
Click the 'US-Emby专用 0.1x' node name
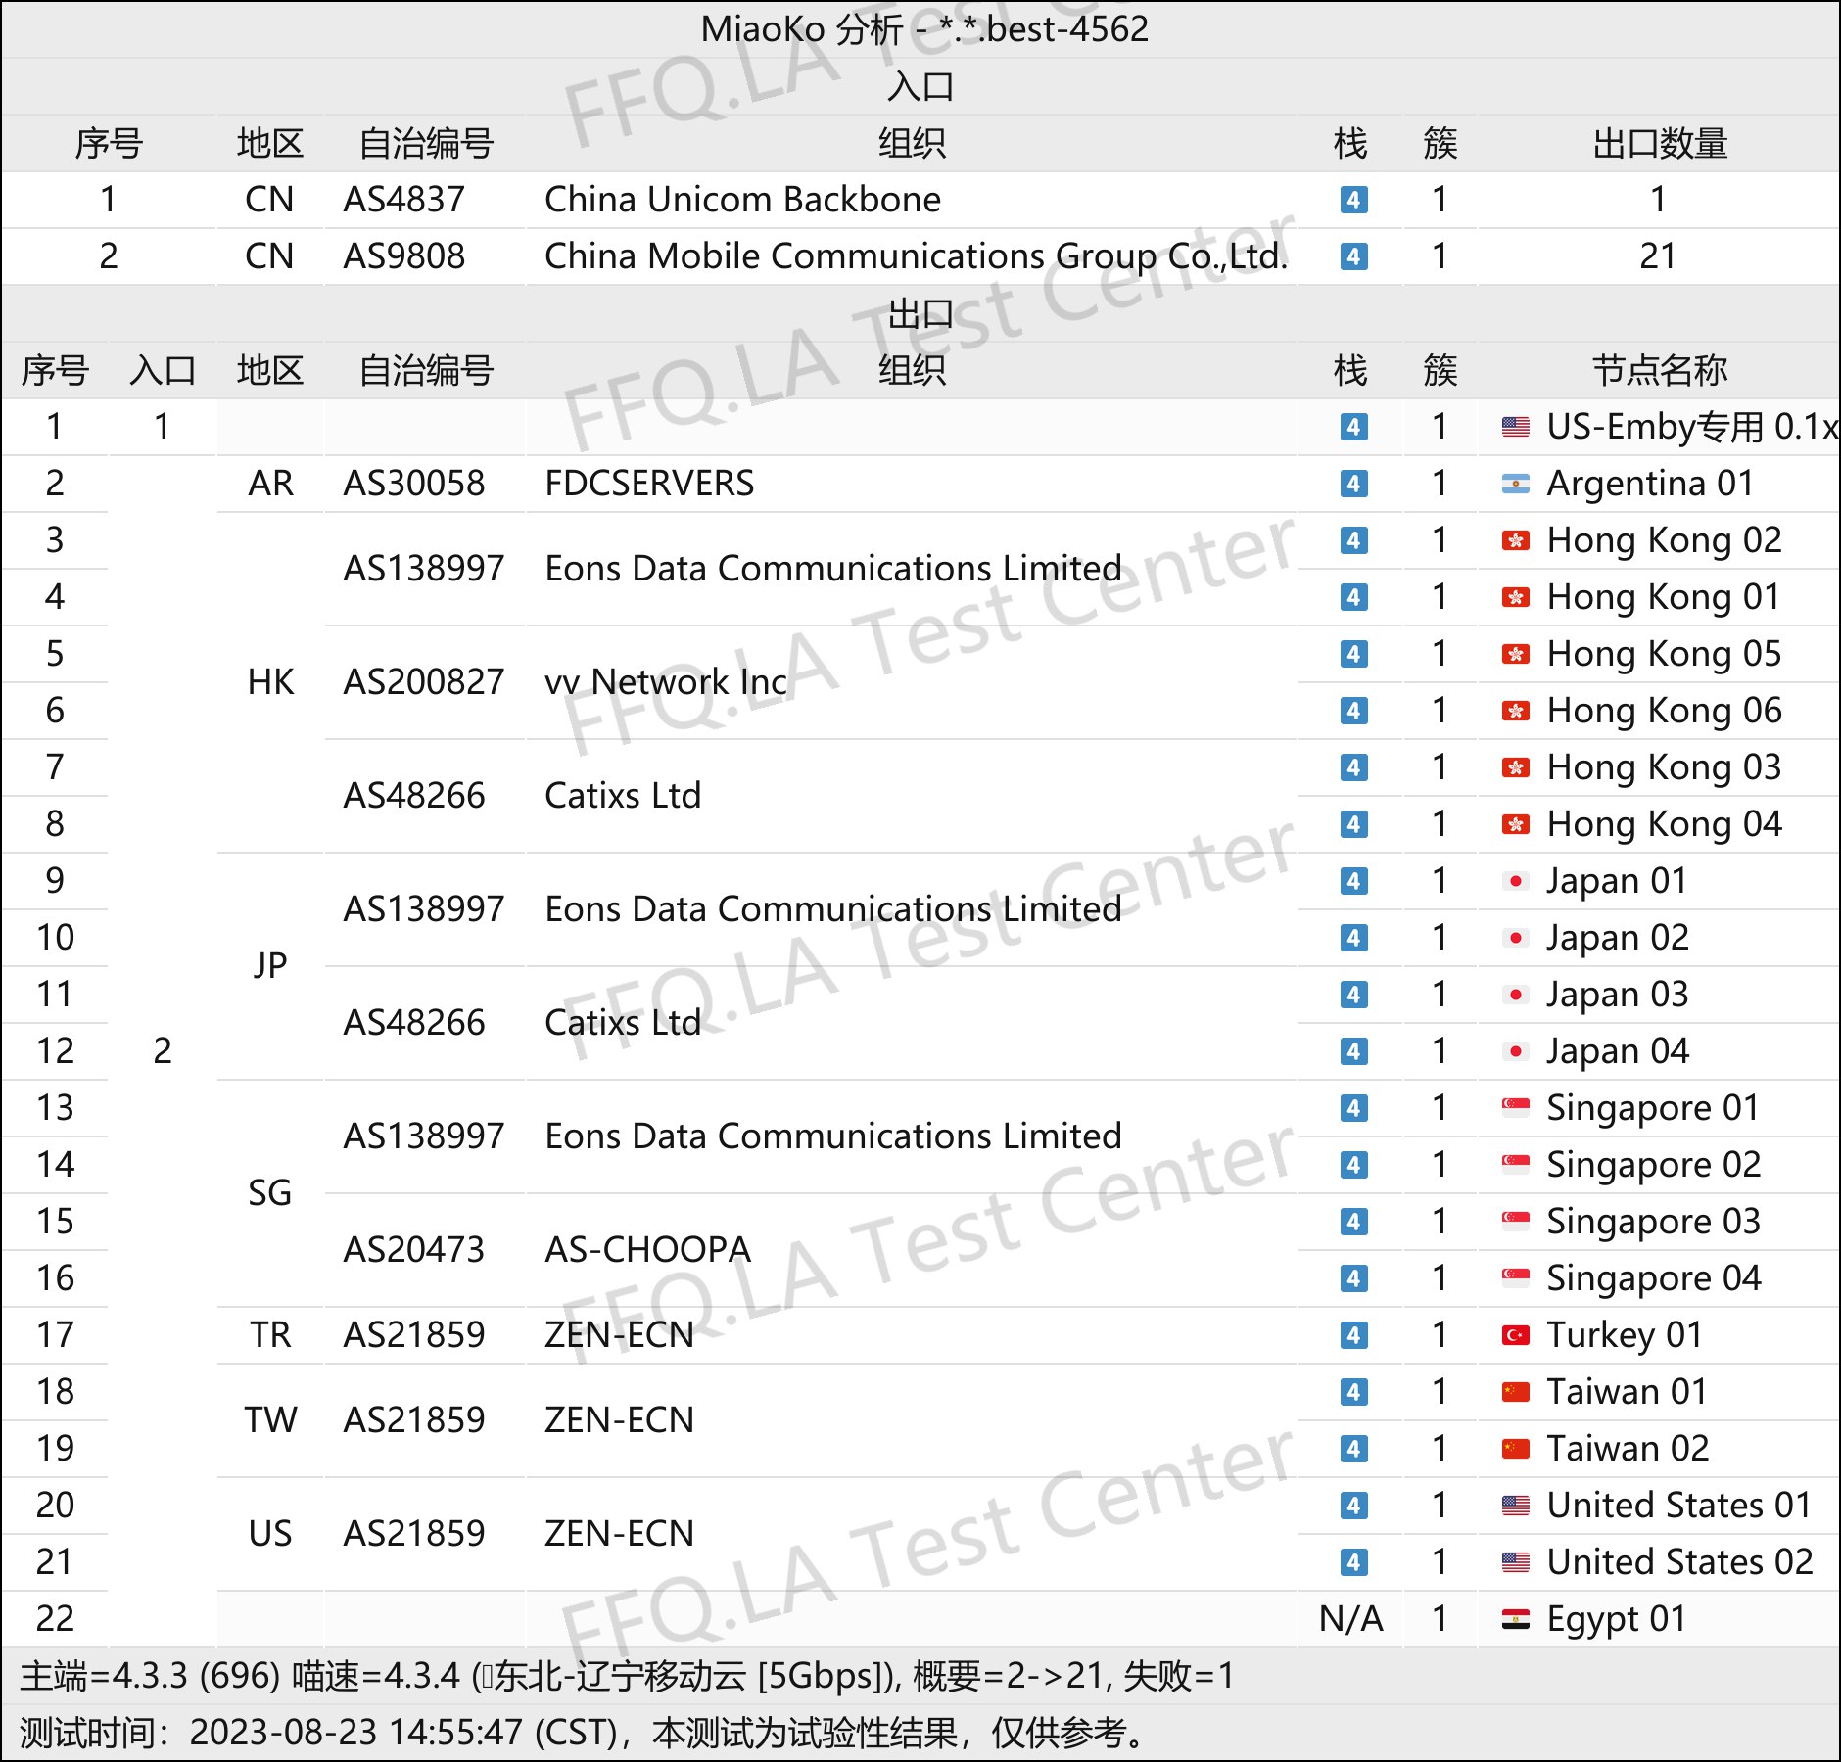coord(1692,427)
